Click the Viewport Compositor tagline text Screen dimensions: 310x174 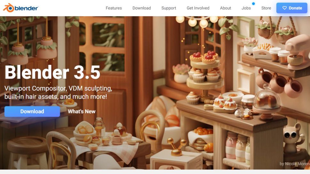point(58,93)
